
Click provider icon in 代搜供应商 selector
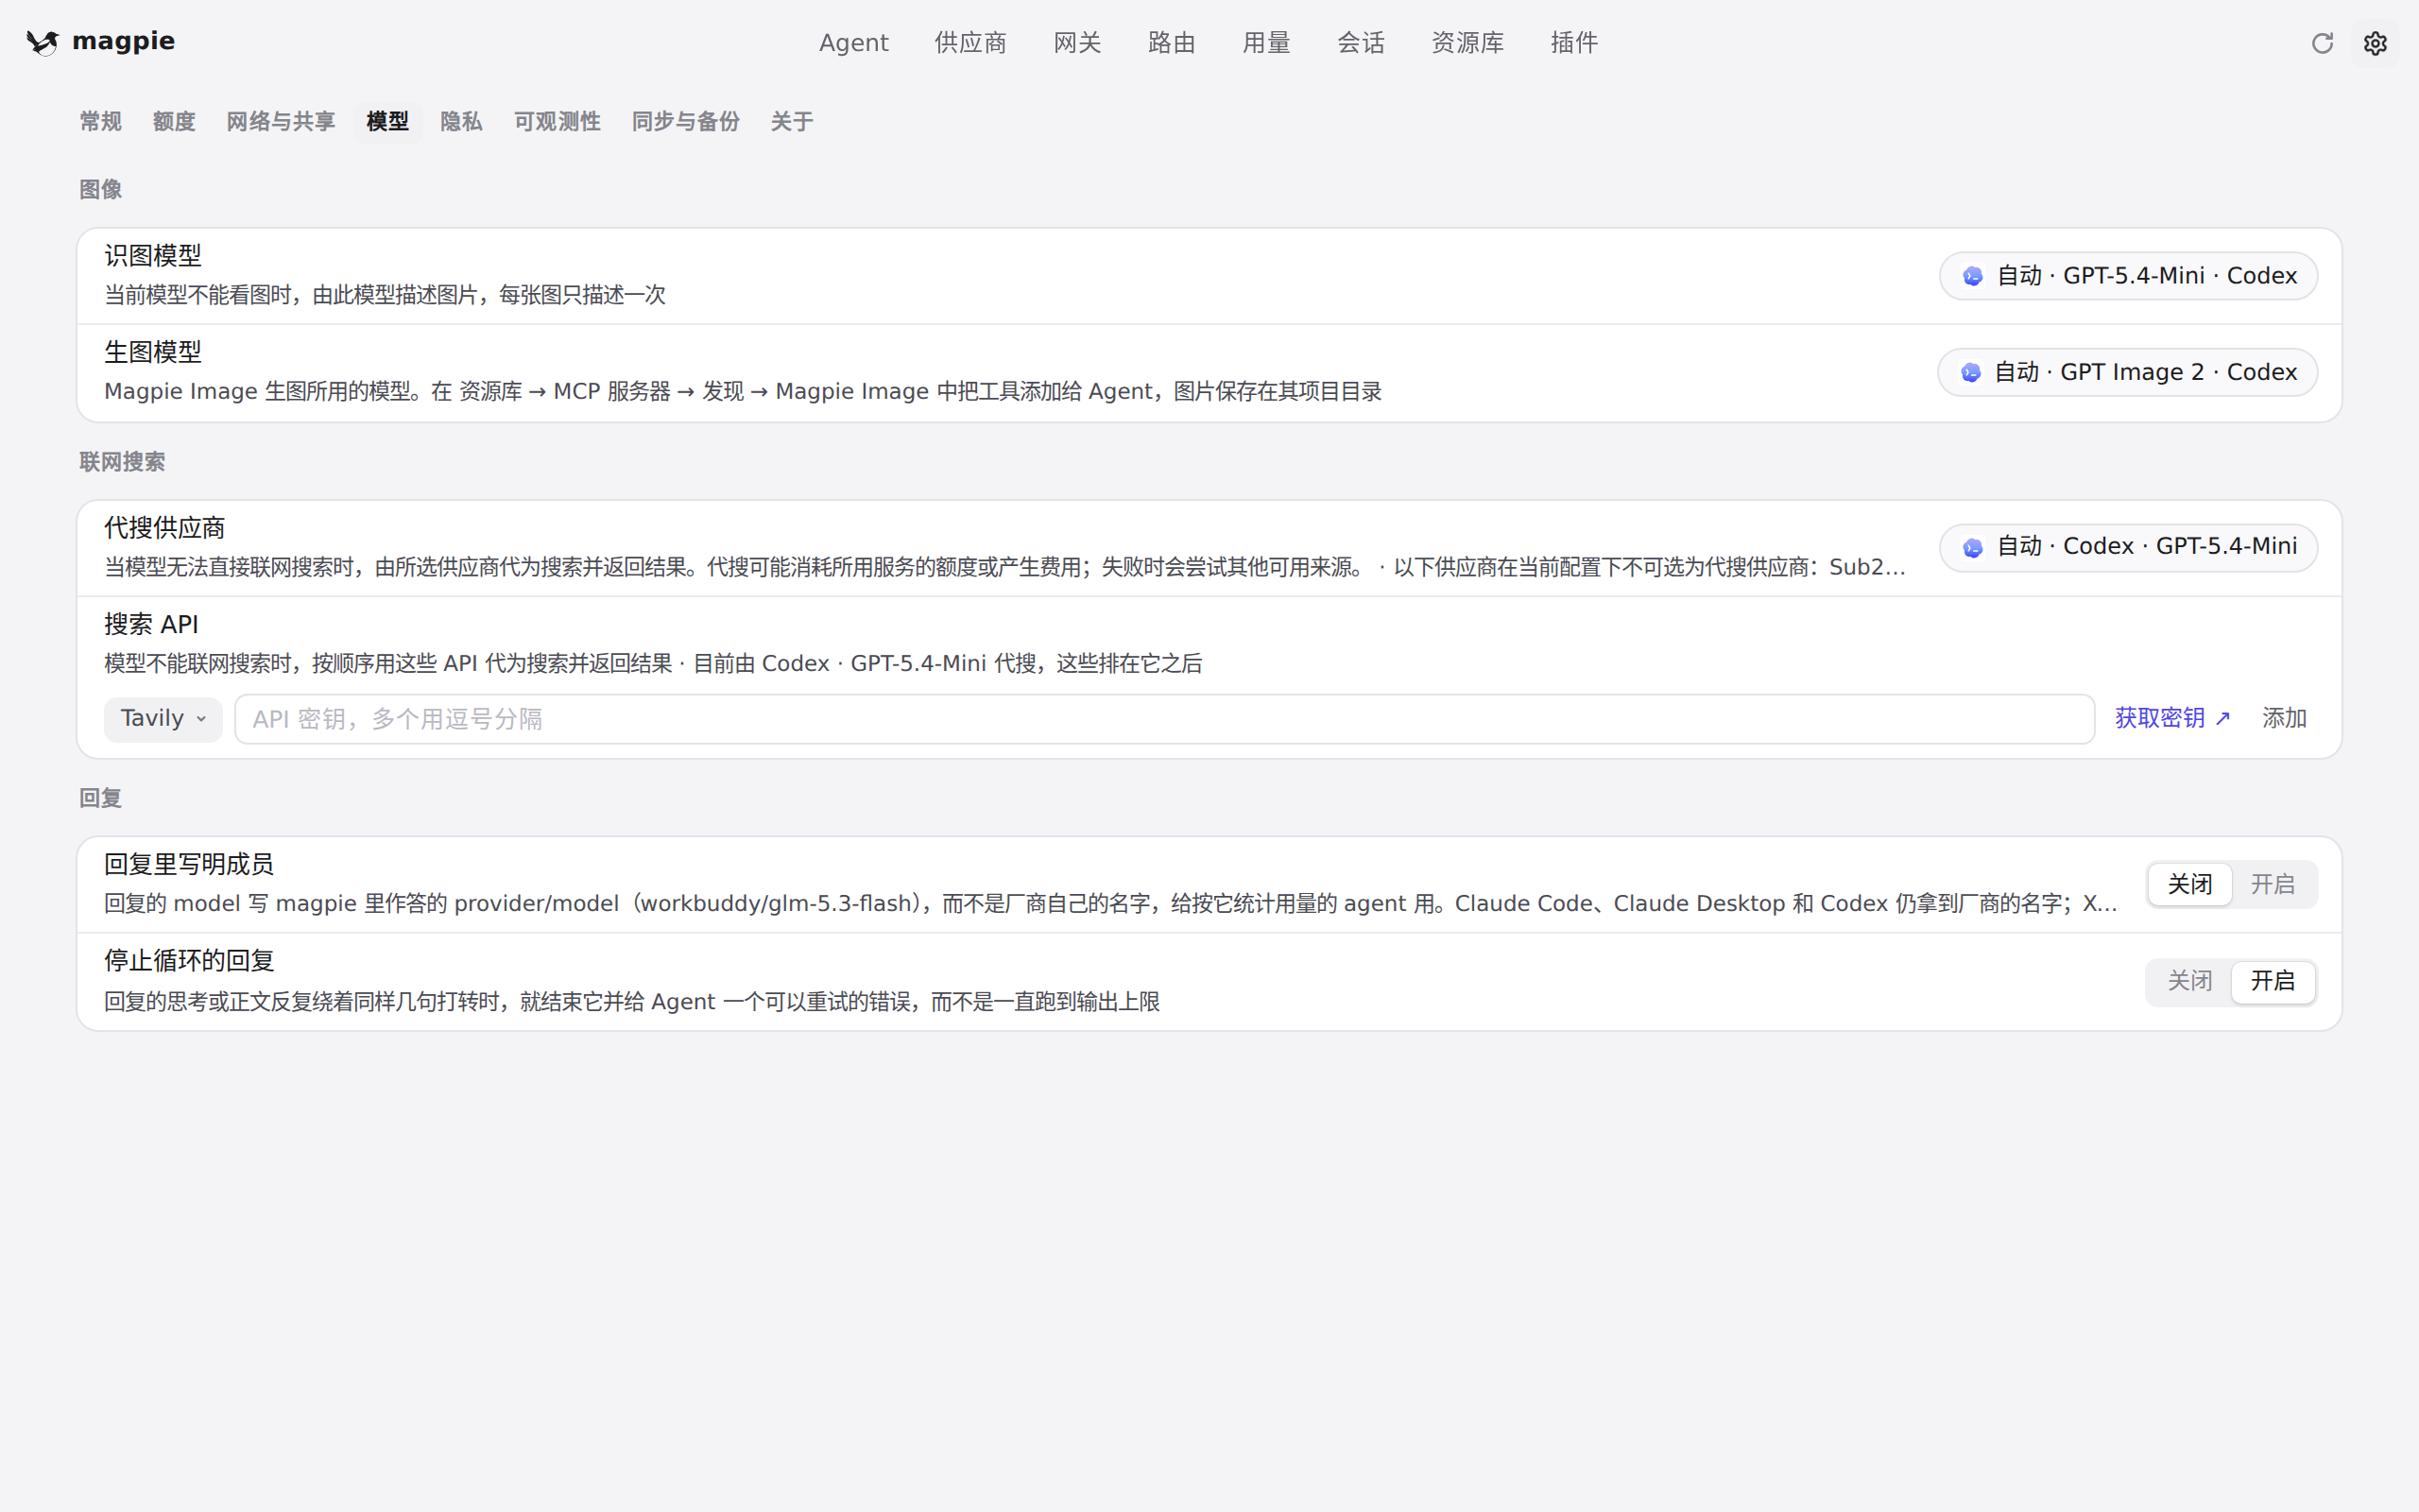(x=1972, y=548)
